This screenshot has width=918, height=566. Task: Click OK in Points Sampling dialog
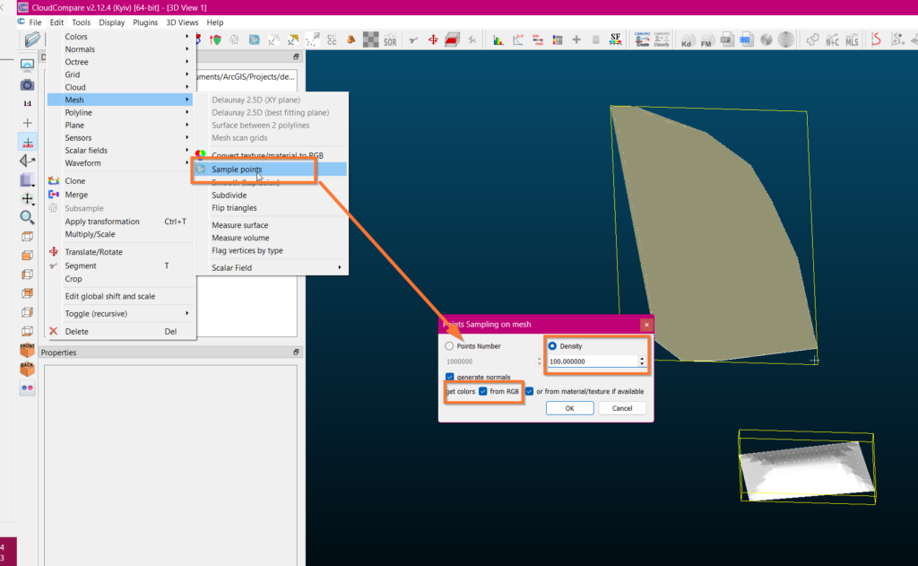pyautogui.click(x=569, y=408)
